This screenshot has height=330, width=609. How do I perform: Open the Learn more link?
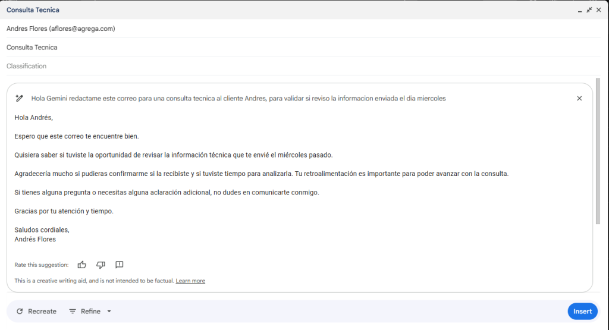190,281
